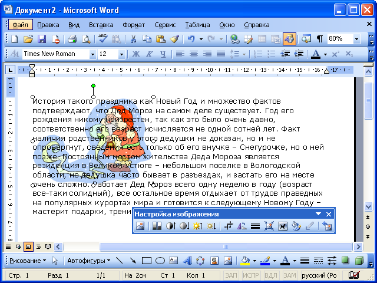This screenshot has width=377, height=283.
Task: Open the Вид menu
Action: tap(74, 25)
